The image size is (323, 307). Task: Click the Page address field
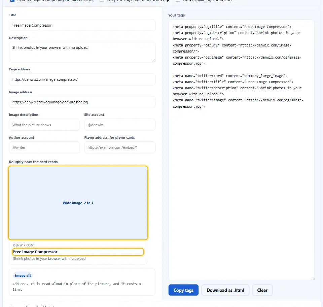82,79
